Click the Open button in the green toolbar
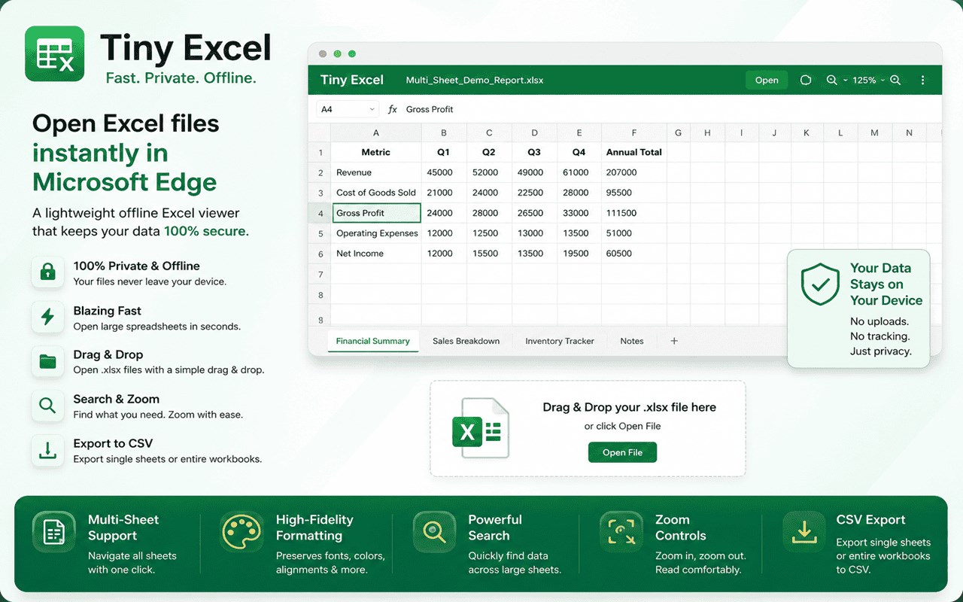The height and width of the screenshot is (602, 963). click(x=767, y=80)
